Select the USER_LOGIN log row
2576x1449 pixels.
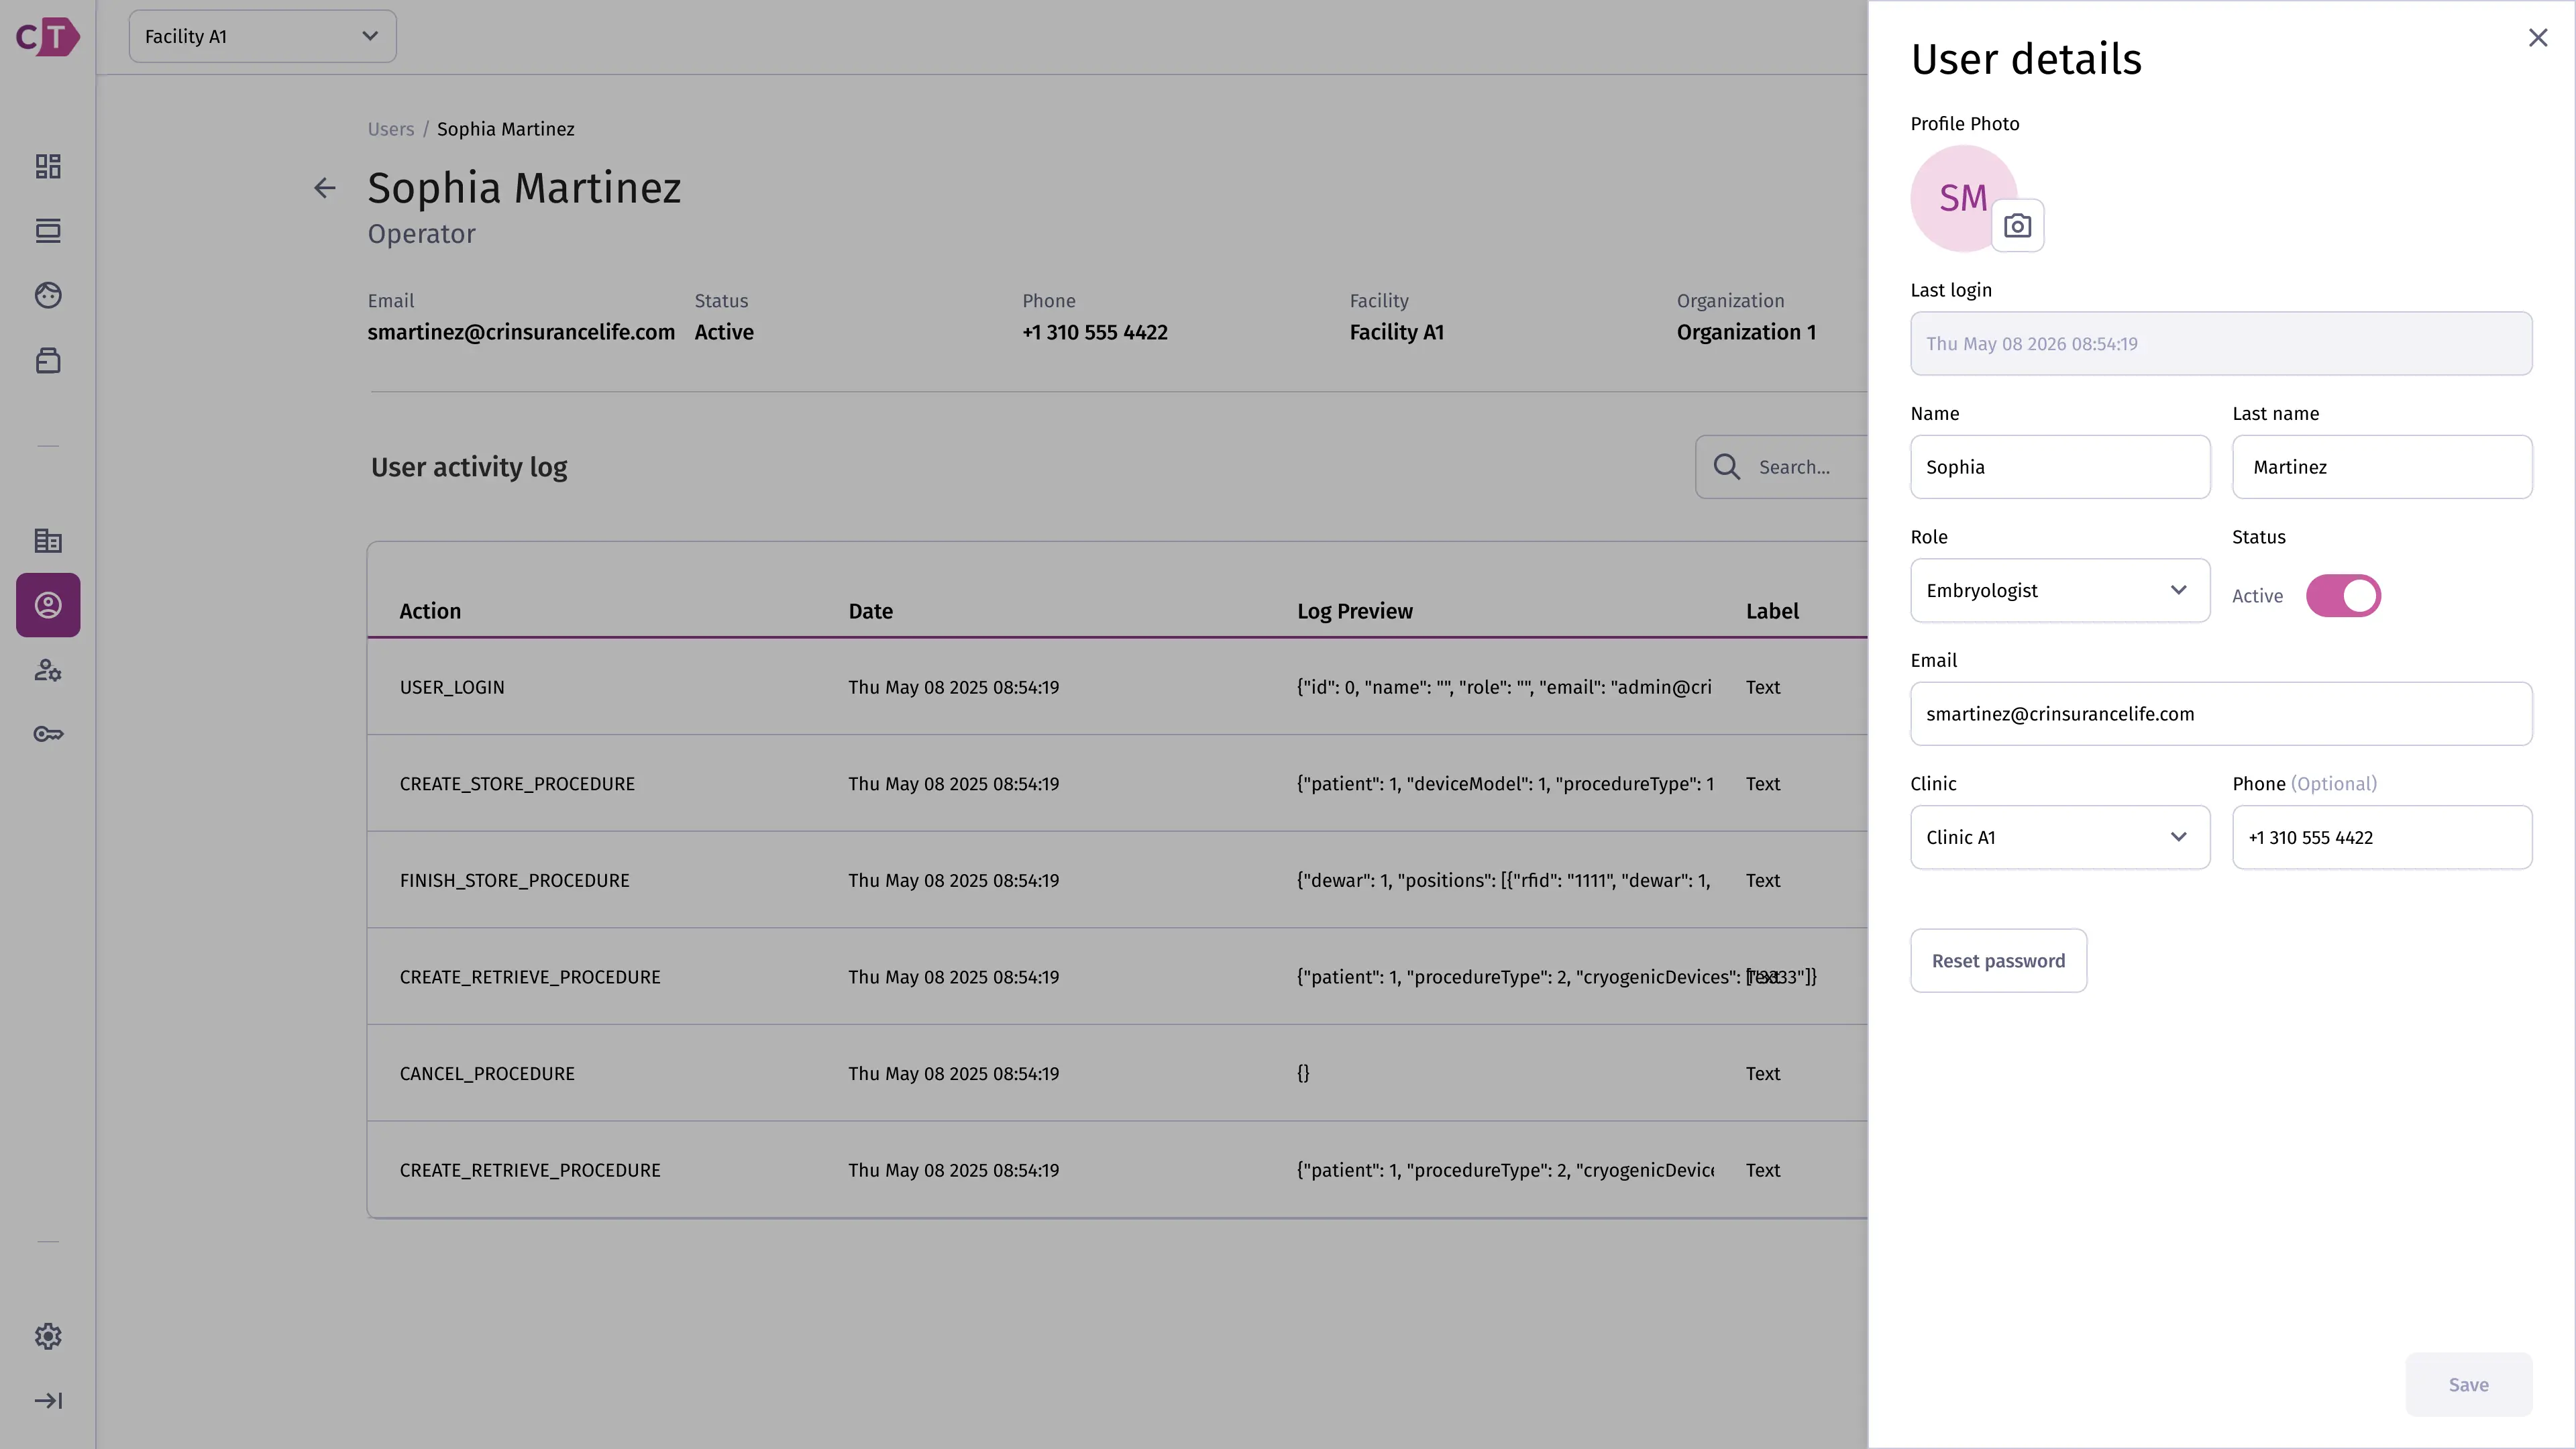click(x=1117, y=688)
